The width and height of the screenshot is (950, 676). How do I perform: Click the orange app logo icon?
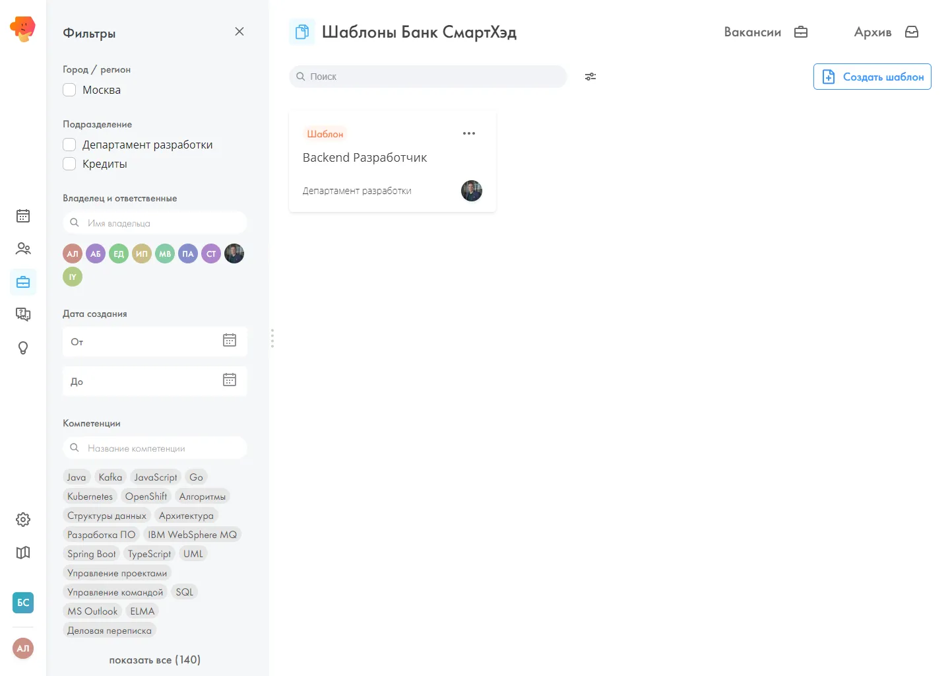coord(22,28)
